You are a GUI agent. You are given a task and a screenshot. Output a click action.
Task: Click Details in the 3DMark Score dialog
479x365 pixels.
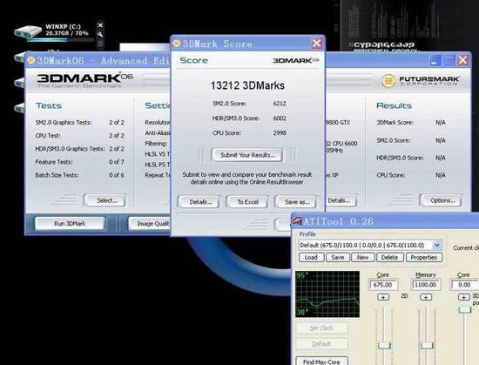[200, 202]
